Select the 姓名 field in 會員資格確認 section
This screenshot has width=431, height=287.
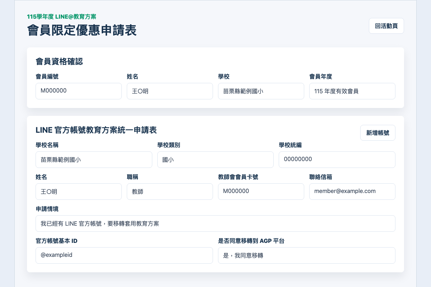[x=170, y=91]
